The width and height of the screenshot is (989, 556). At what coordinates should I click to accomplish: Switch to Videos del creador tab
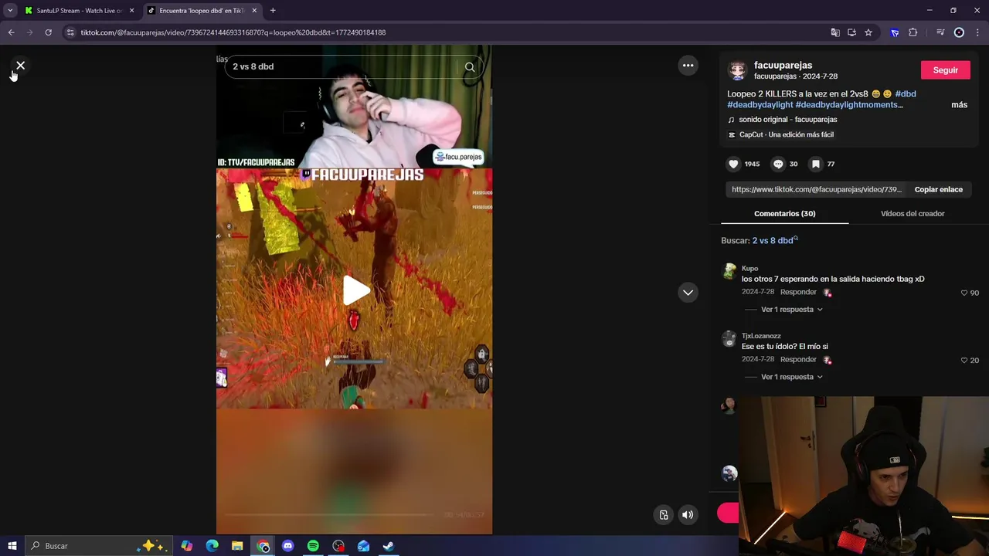point(913,214)
